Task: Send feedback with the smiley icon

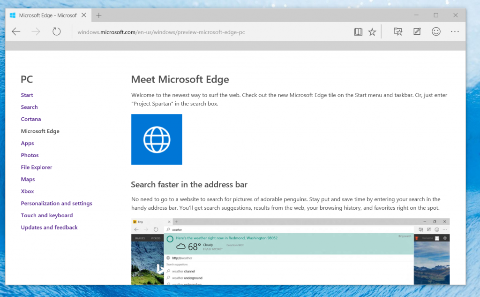Action: 436,31
